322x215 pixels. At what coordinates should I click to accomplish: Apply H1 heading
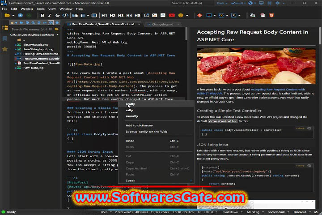pyautogui.click(x=104, y=15)
